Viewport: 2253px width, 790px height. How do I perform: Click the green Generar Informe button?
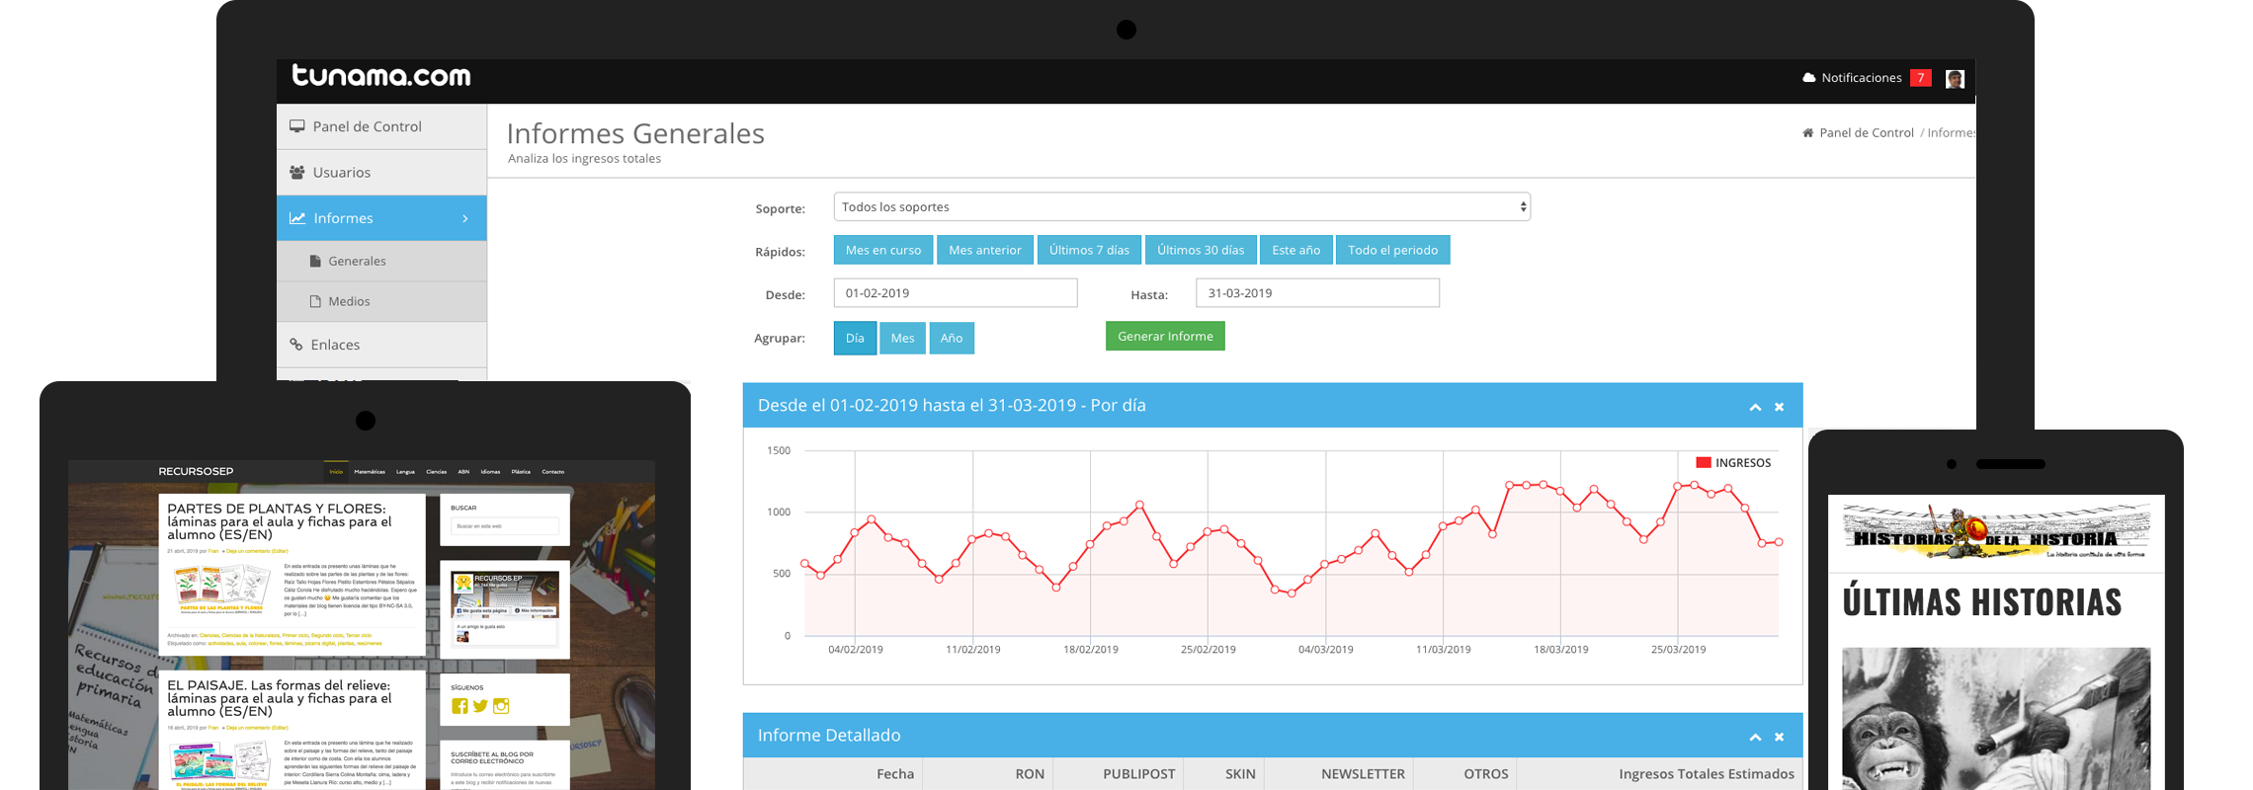coord(1165,336)
